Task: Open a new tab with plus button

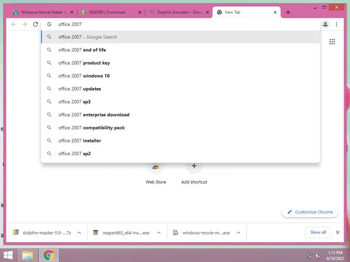Action: tap(288, 12)
